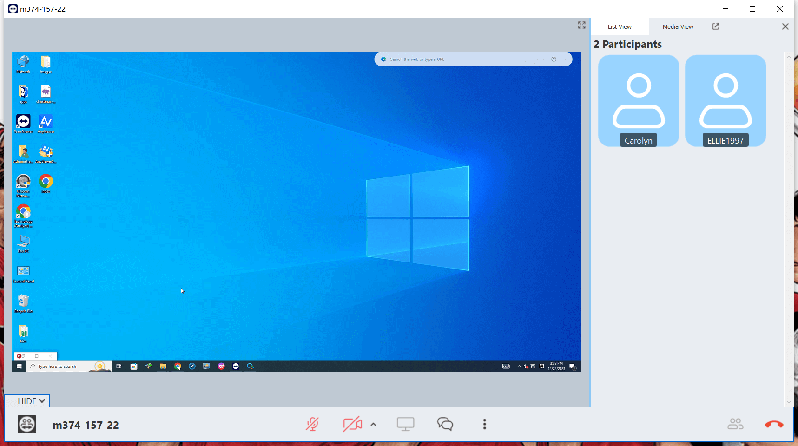The image size is (798, 446).
Task: Pop out the participants panel to new window
Action: 716,26
